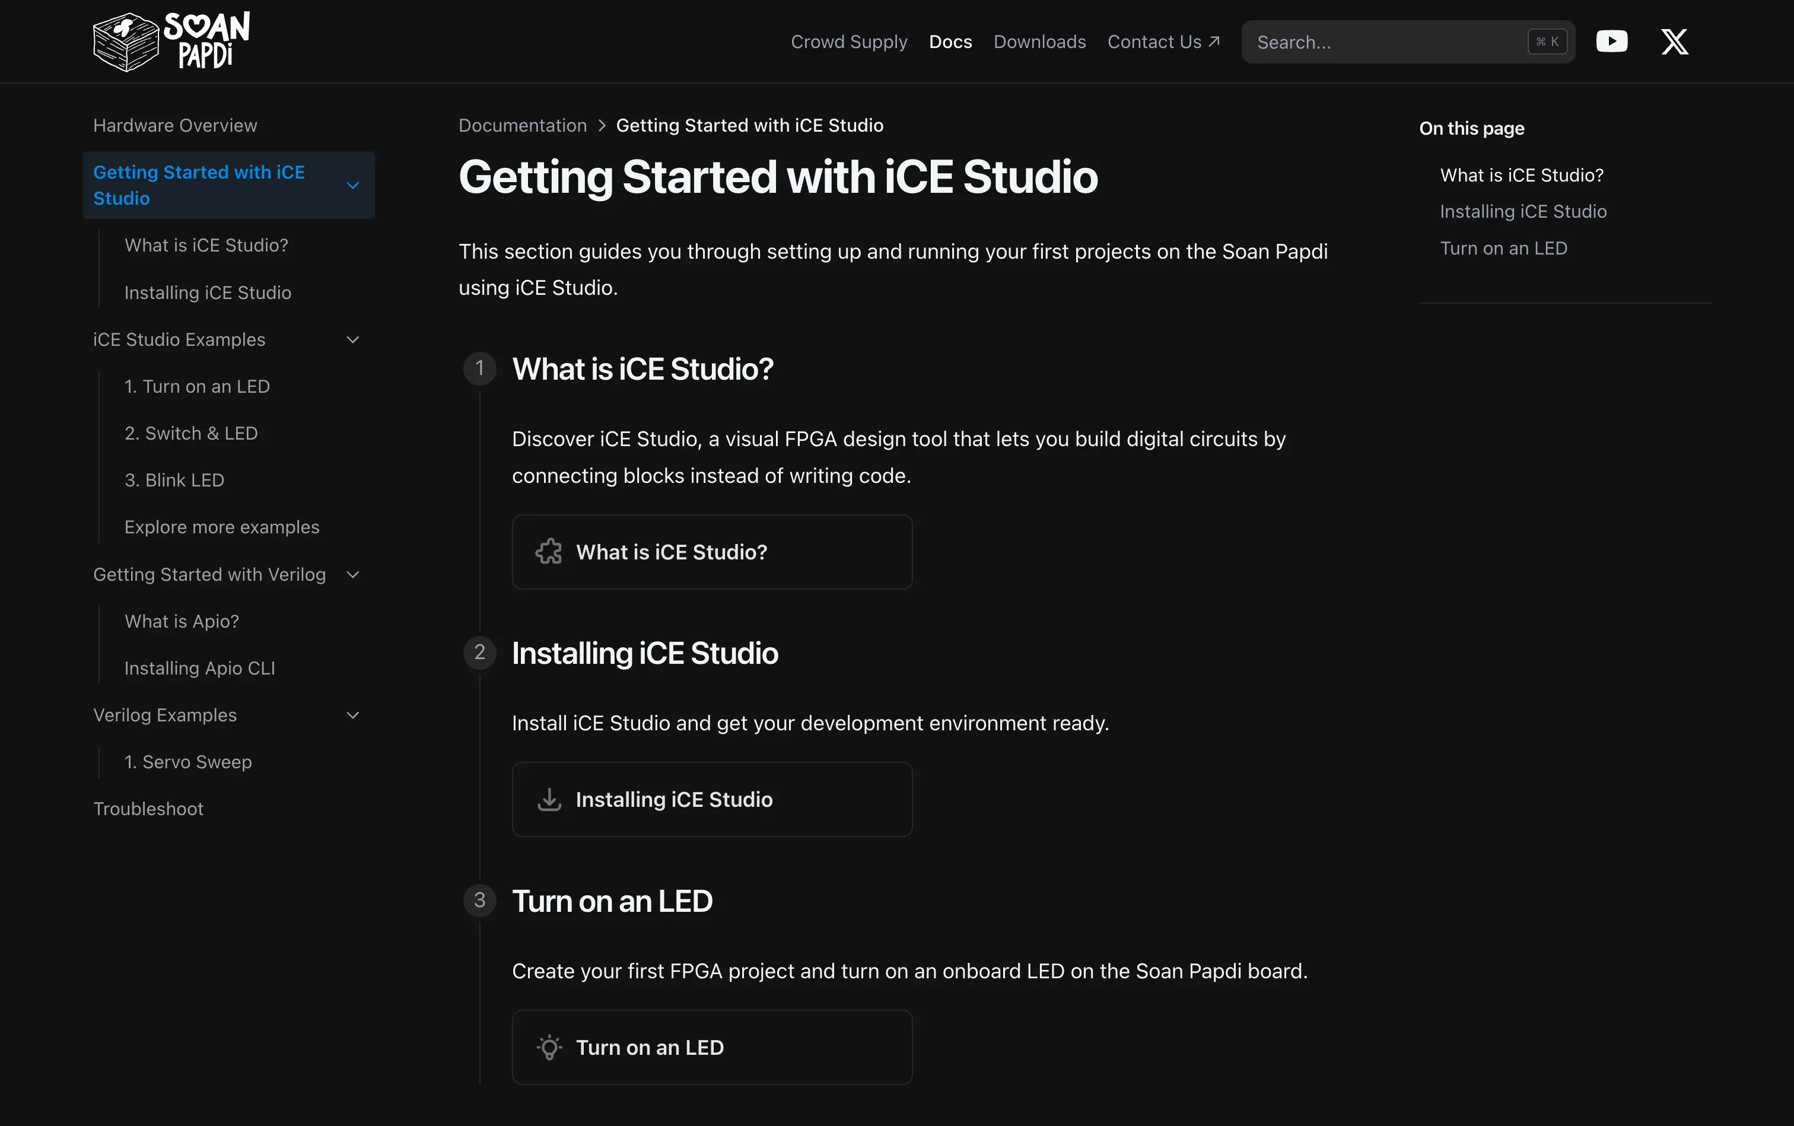Image resolution: width=1794 pixels, height=1126 pixels.
Task: Open 1. Servo Sweep example
Action: [189, 761]
